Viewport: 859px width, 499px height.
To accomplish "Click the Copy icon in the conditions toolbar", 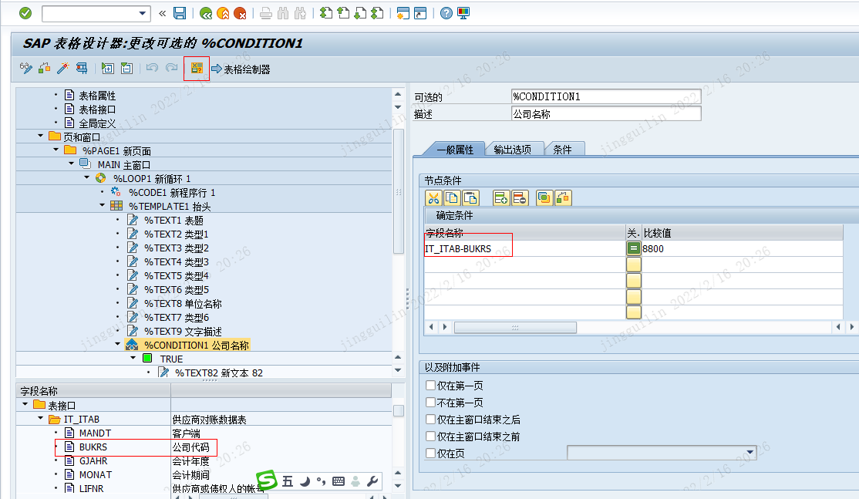I will (452, 197).
